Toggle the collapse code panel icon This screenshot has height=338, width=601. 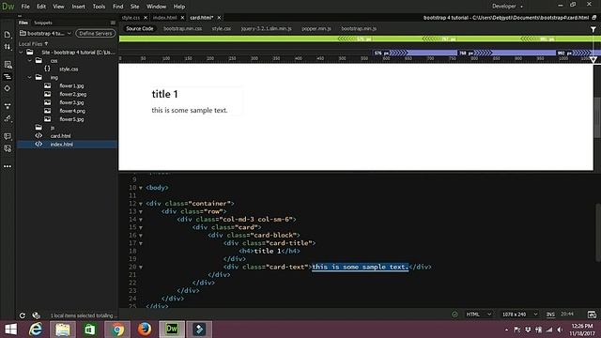8,77
